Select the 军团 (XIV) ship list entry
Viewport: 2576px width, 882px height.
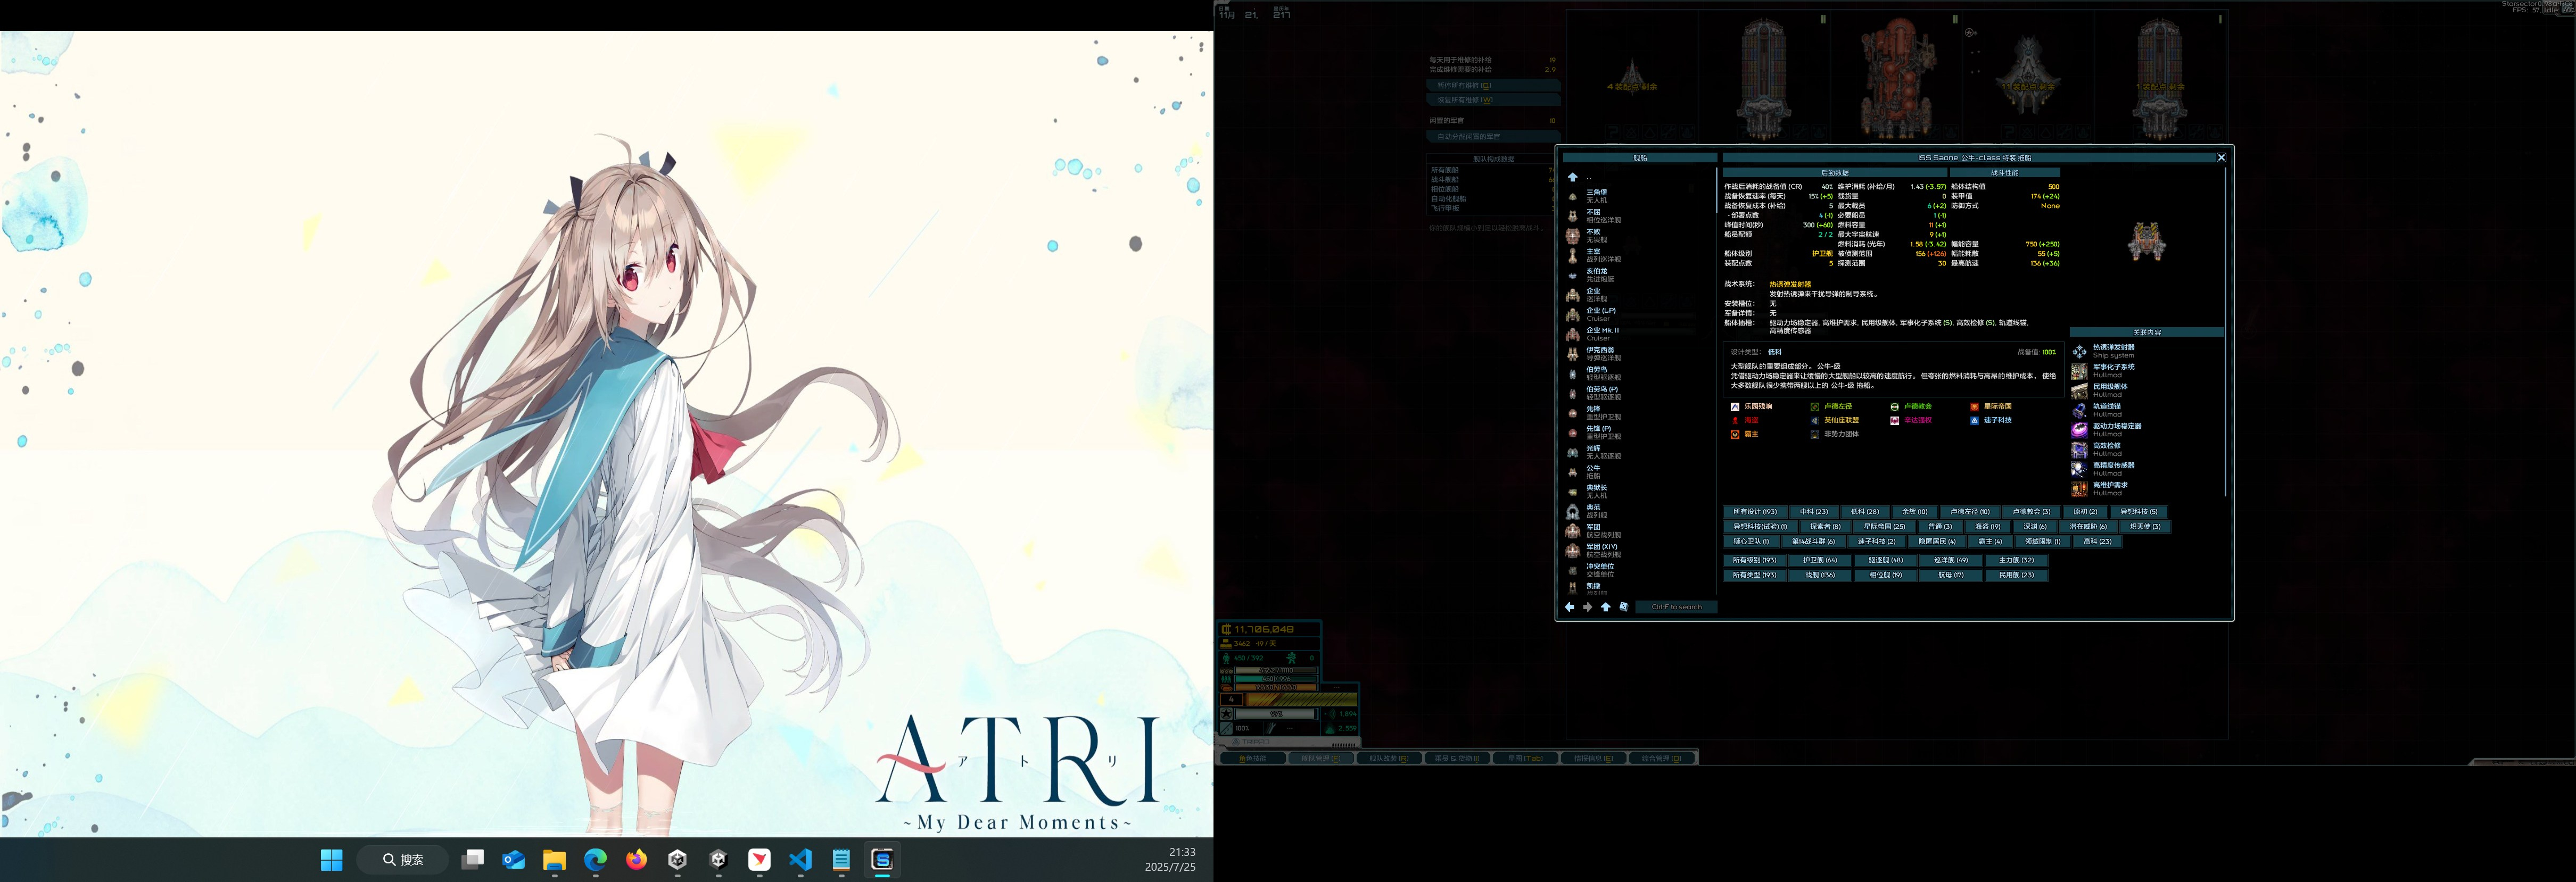coord(1601,550)
